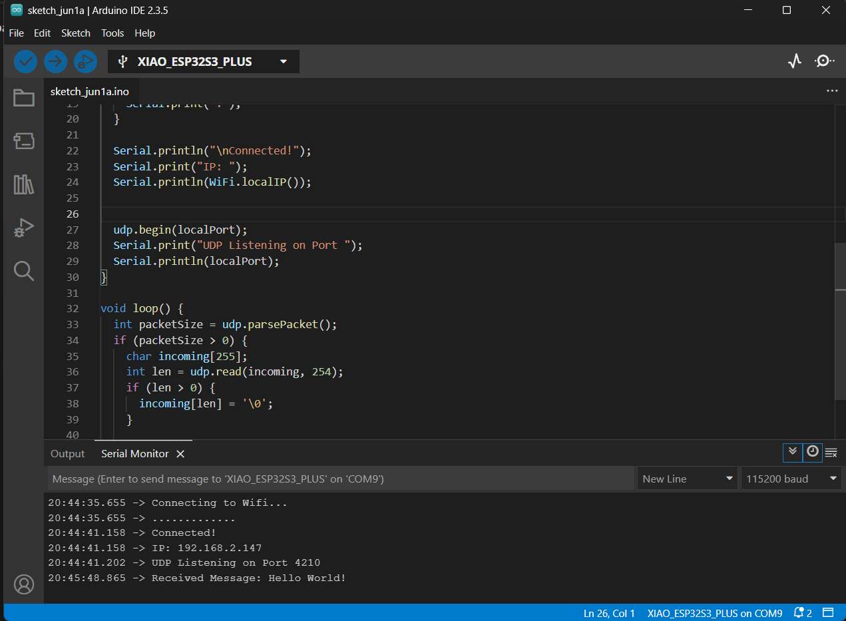Open the Library Manager books icon
Screen dimensions: 846x621
coord(24,184)
